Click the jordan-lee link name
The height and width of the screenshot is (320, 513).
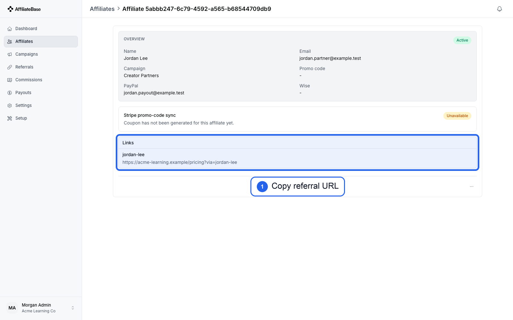(133, 155)
